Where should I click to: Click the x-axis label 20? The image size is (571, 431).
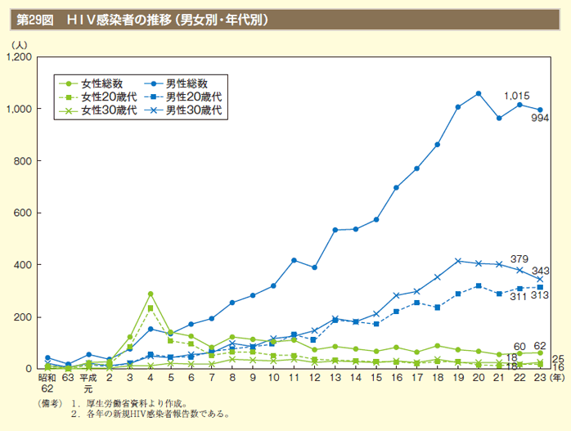click(479, 378)
